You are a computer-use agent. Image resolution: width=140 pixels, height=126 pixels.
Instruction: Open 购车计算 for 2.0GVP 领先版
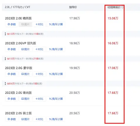coord(56,49)
